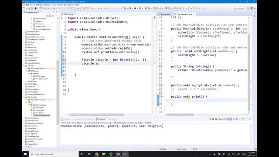
Task: Open Windows Start menu
Action: [25, 154]
